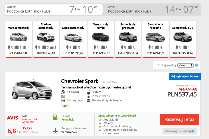Click the greyed-out large luggage icon in features
The image size is (209, 139).
63,96
